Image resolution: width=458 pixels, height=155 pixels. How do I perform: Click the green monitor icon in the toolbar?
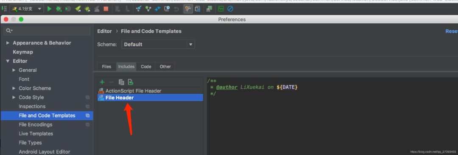coord(221,9)
